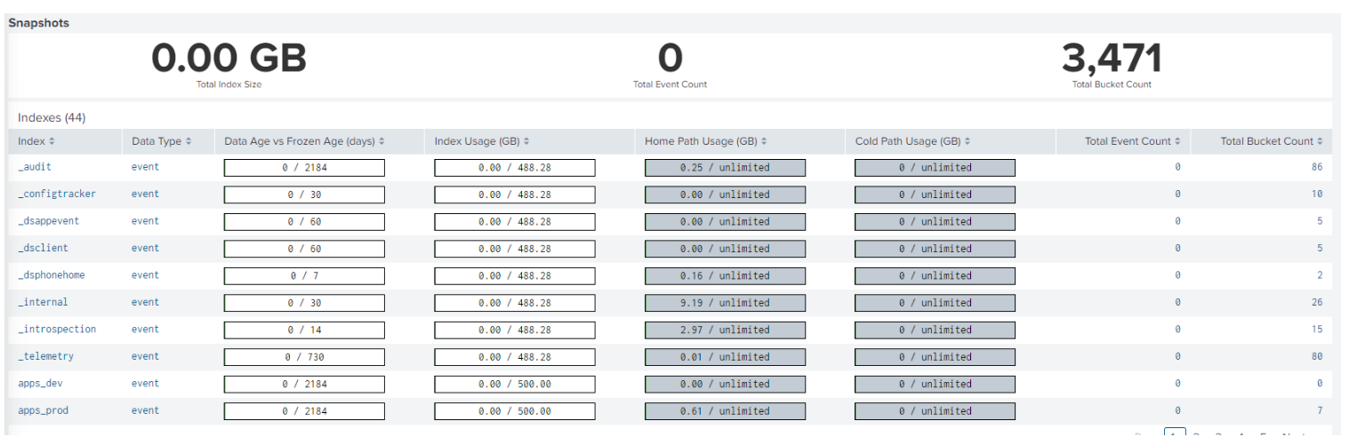
Task: Sort by Data Age vs Frozen Age arrows
Action: click(x=382, y=142)
